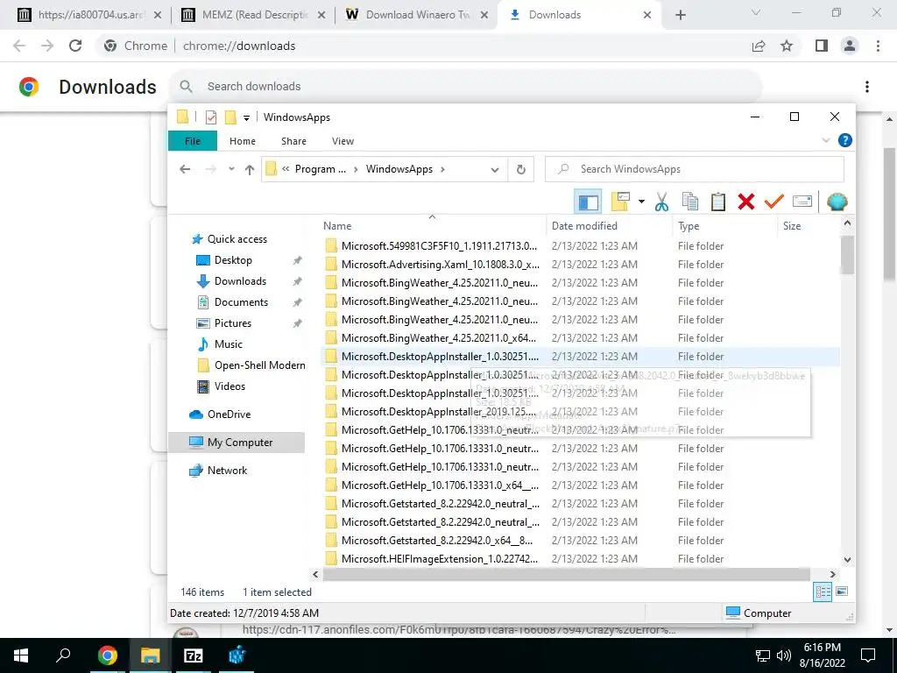Open the dropdown arrow beside folder options icon

point(641,202)
